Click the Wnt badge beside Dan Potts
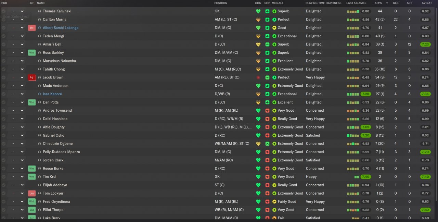The image size is (438, 222). pos(32,102)
